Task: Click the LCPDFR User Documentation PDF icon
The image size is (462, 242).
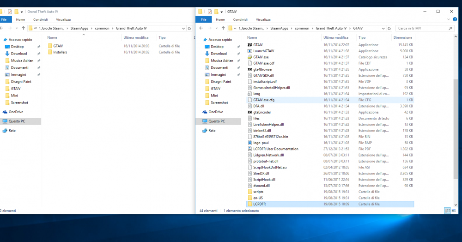Action: click(x=250, y=149)
